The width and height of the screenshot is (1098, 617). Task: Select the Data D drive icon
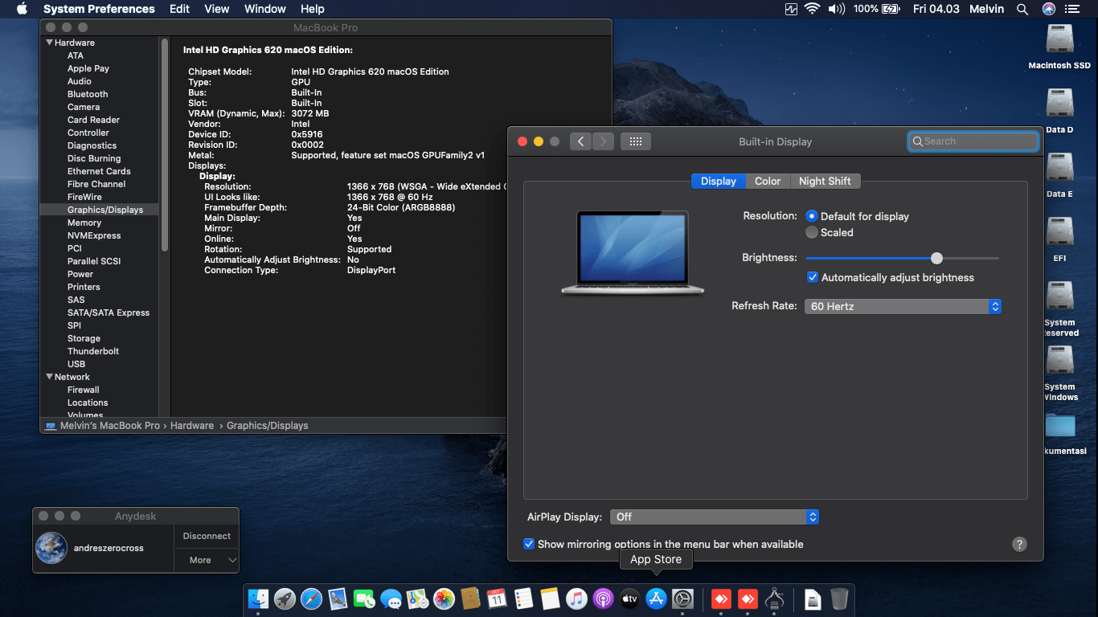click(x=1060, y=104)
